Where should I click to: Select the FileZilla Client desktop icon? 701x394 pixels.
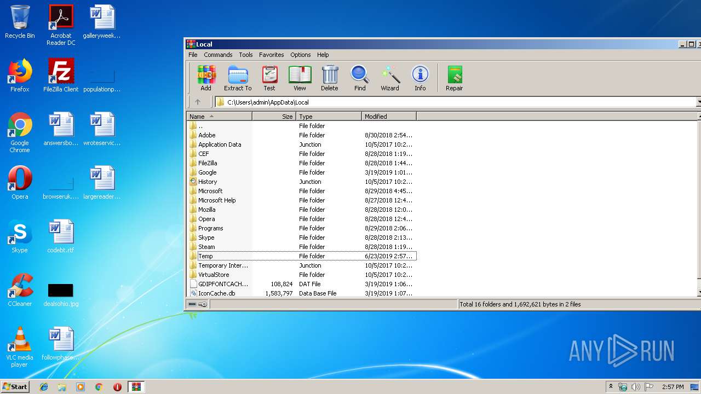(61, 76)
